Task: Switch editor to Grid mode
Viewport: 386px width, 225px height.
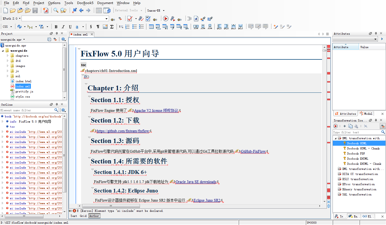Action: 83,216
